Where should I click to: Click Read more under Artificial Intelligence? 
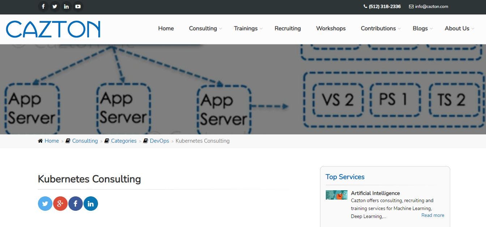coord(433,215)
